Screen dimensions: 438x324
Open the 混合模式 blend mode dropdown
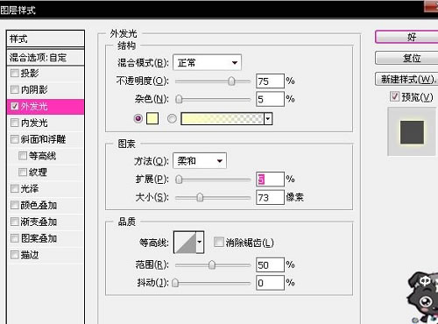click(x=208, y=62)
